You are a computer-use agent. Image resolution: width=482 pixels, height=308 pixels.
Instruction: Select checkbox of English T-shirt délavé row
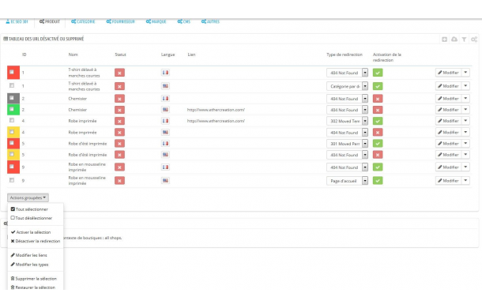coord(12,85)
